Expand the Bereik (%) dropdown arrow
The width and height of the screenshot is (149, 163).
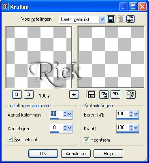(x=136, y=114)
